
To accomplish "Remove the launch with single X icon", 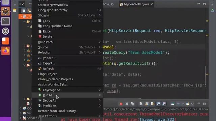I will point(127,104).
